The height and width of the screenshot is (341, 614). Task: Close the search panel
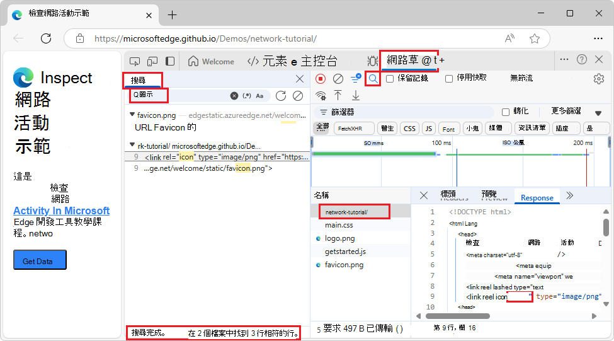300,79
